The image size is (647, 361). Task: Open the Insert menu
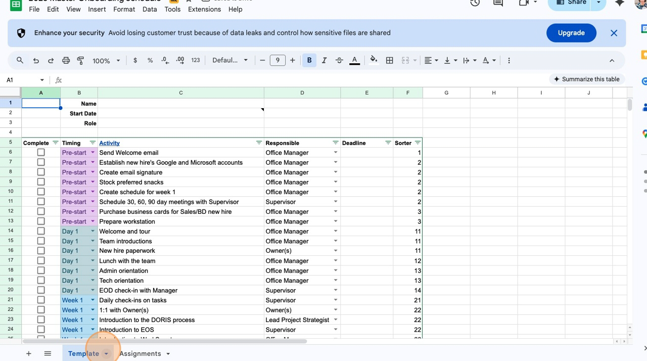(x=97, y=9)
